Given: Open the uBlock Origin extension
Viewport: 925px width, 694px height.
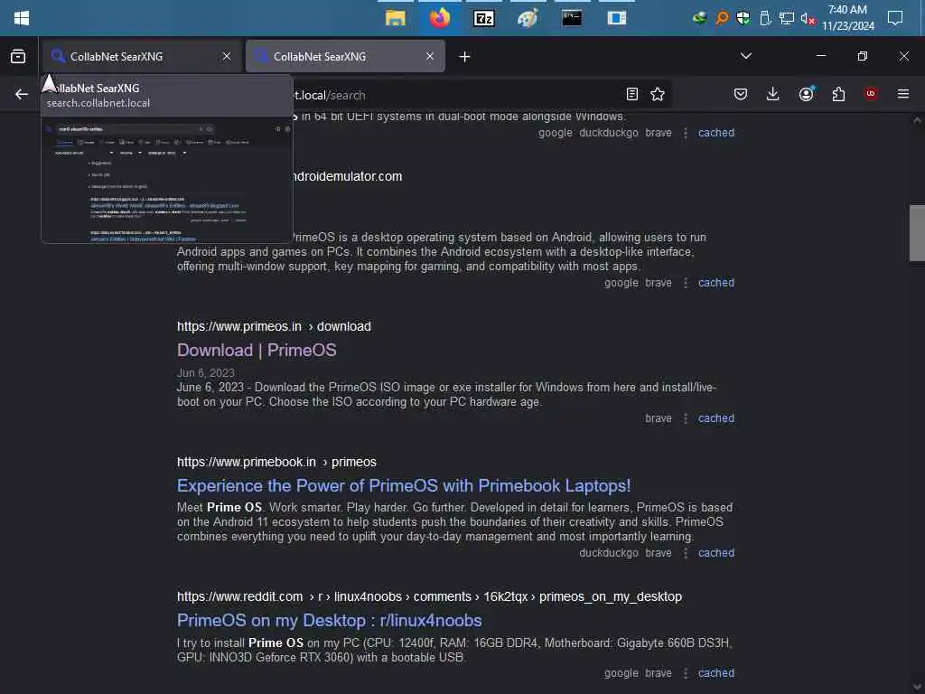Looking at the screenshot, I should click(x=870, y=94).
